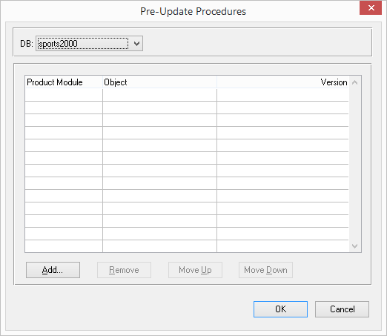Image resolution: width=387 pixels, height=336 pixels.
Task: Select first empty row in Product Module column
Action: pos(64,95)
